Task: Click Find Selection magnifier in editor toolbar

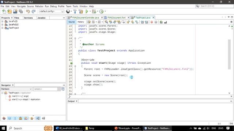Action: tap(106, 22)
